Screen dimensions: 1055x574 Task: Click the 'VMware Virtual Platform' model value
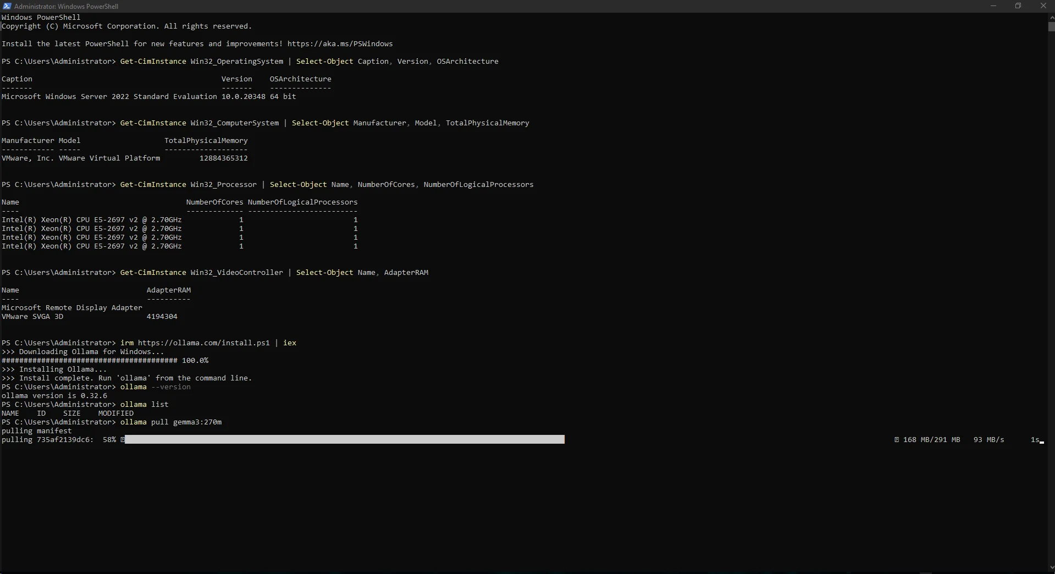pos(109,158)
